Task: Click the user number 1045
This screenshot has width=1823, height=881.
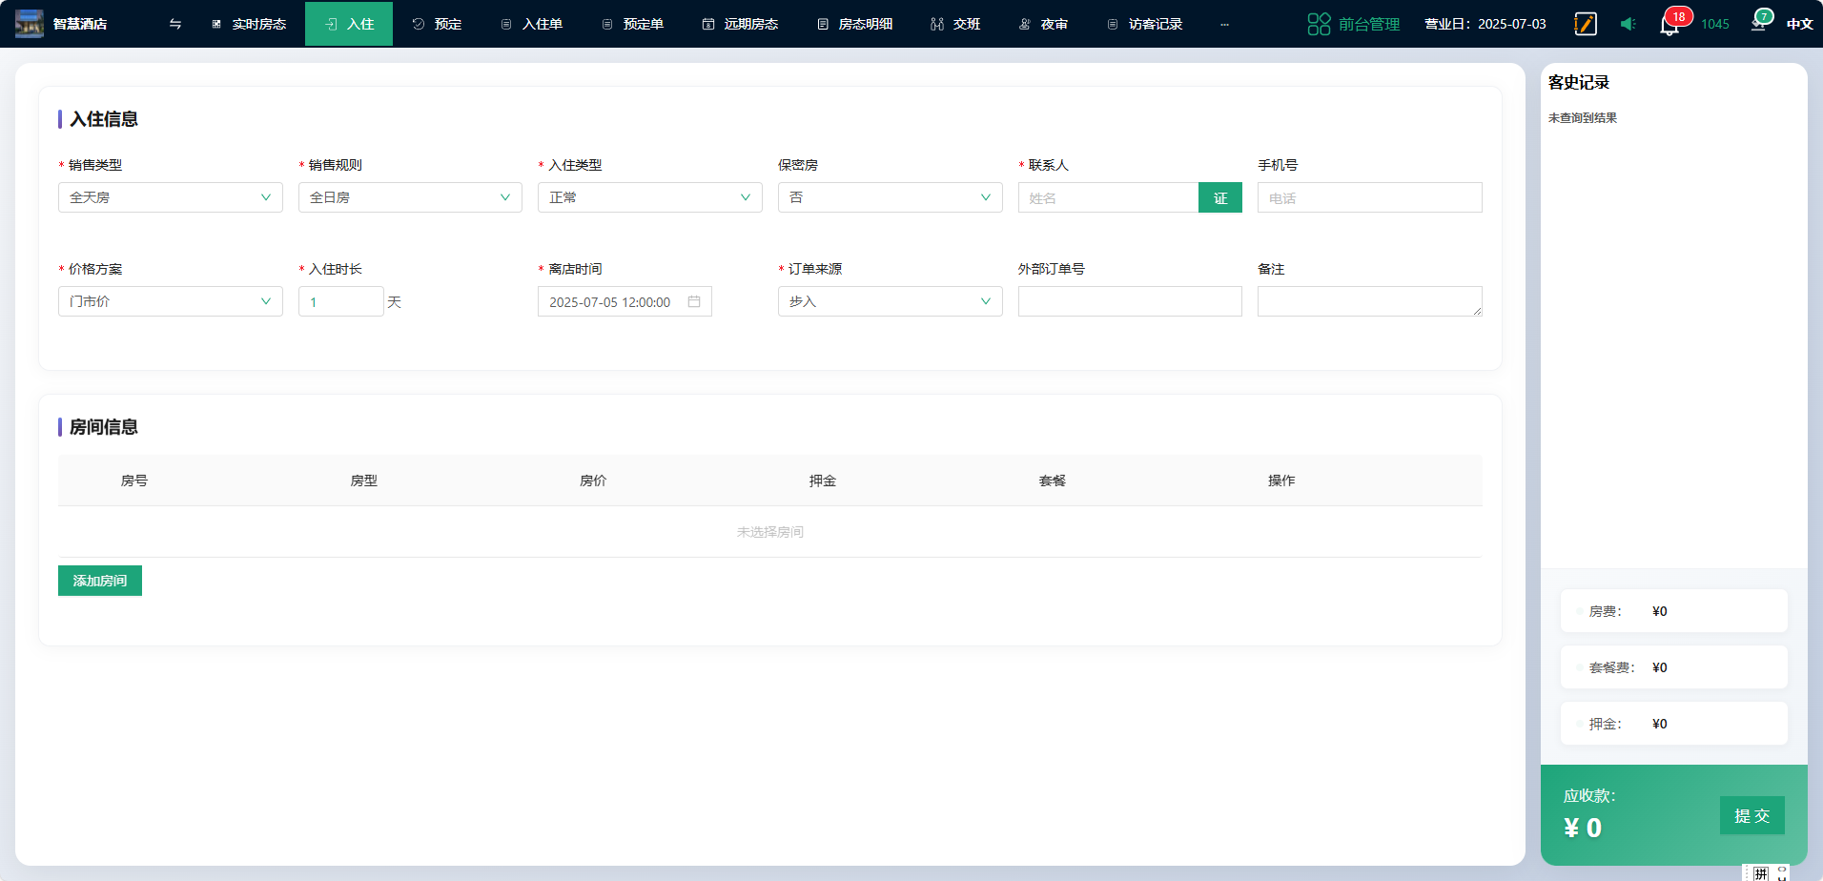Action: tap(1715, 24)
